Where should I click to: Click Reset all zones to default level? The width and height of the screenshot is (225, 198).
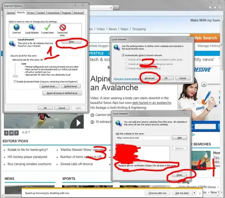click(62, 93)
